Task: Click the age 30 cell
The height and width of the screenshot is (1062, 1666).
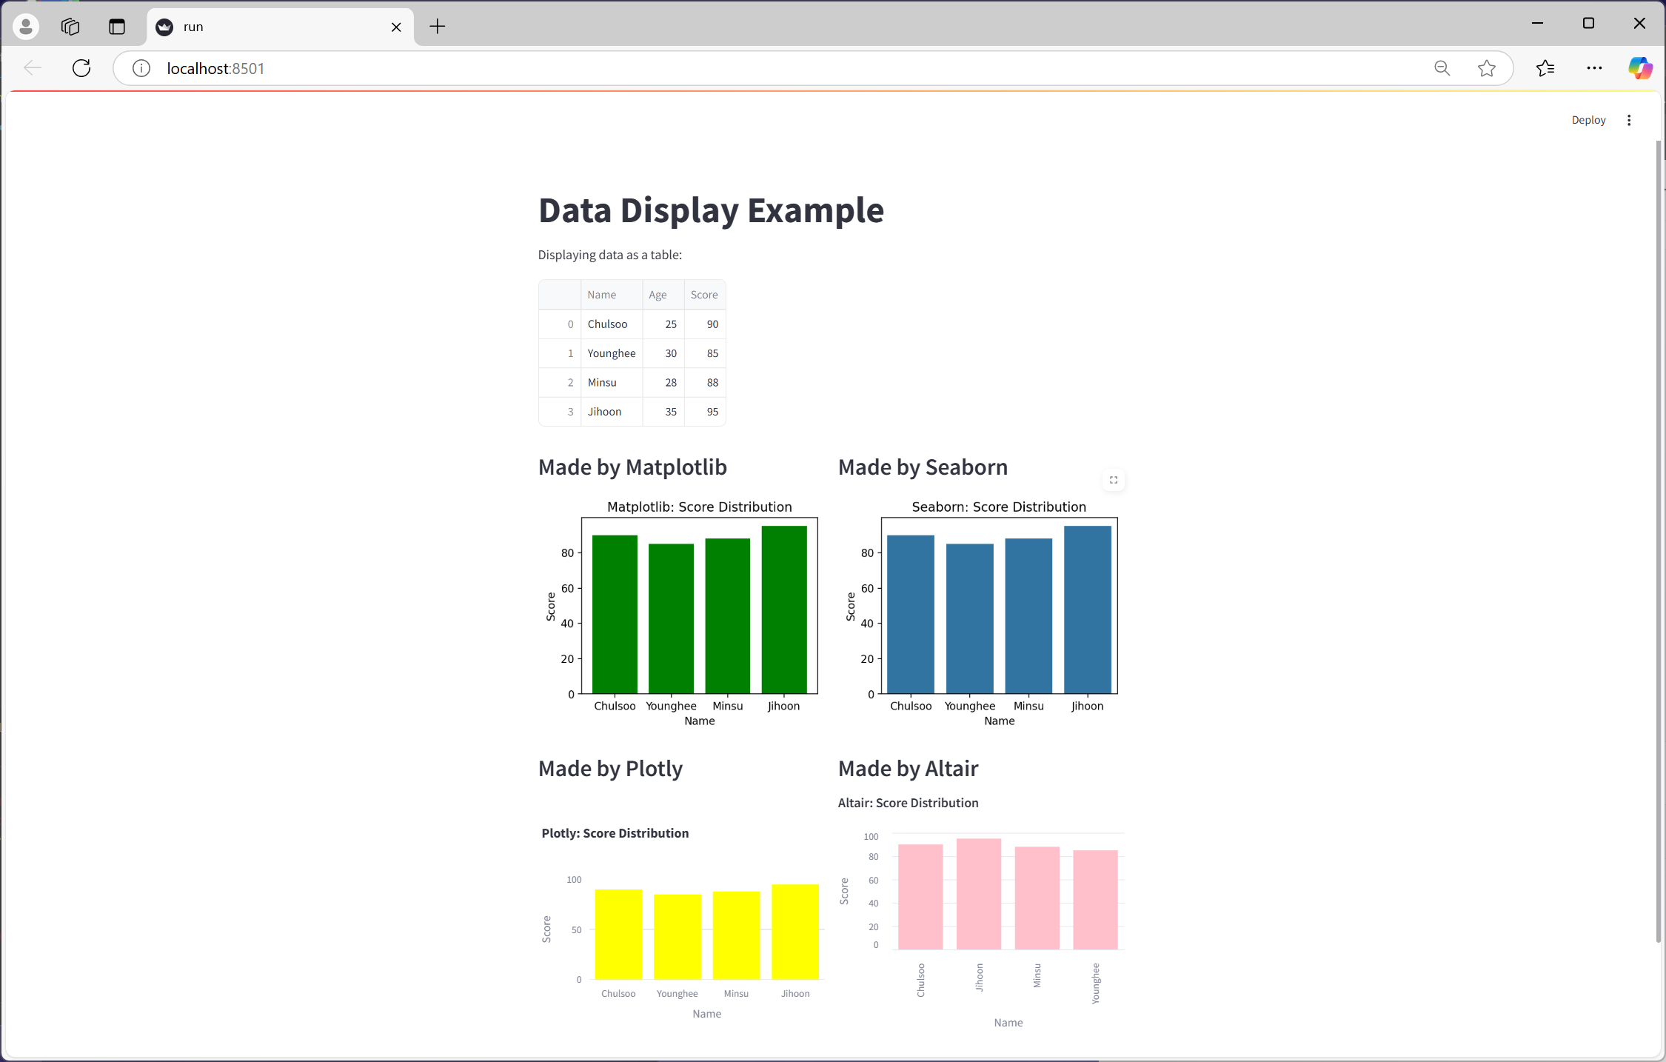Action: [x=663, y=353]
